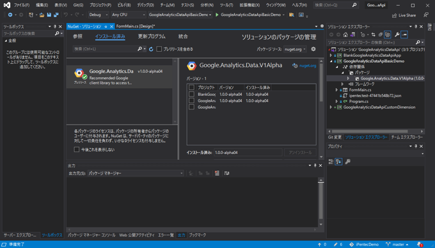Viewport: 435px width, 248px height.
Task: Click the output panel vertical scrollbar
Action: (x=320, y=202)
